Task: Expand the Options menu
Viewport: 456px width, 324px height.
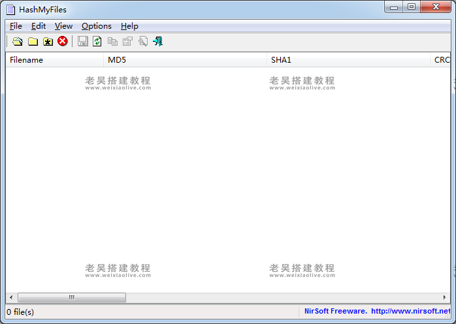Action: [97, 26]
